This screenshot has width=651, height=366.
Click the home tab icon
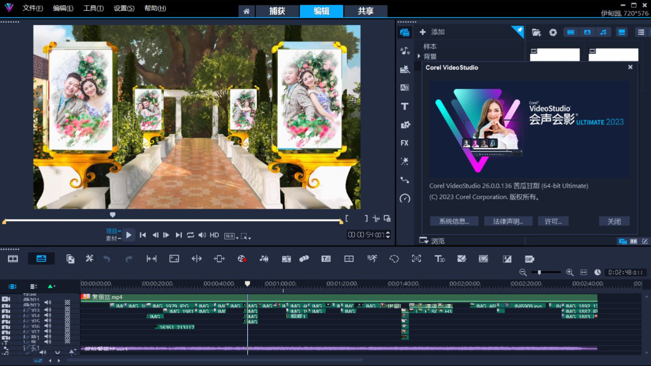click(x=246, y=11)
